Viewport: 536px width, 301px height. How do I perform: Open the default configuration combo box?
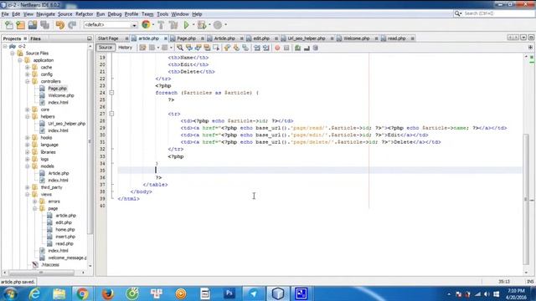coord(110,25)
